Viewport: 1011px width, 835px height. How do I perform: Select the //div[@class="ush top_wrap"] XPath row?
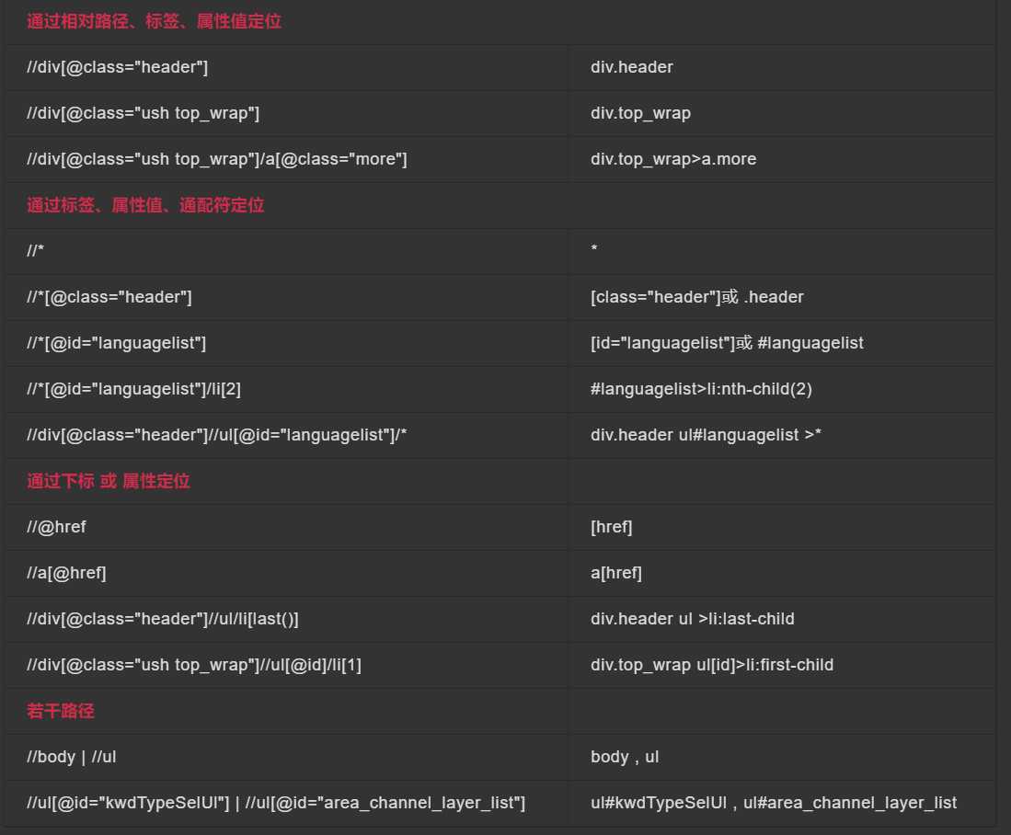501,113
